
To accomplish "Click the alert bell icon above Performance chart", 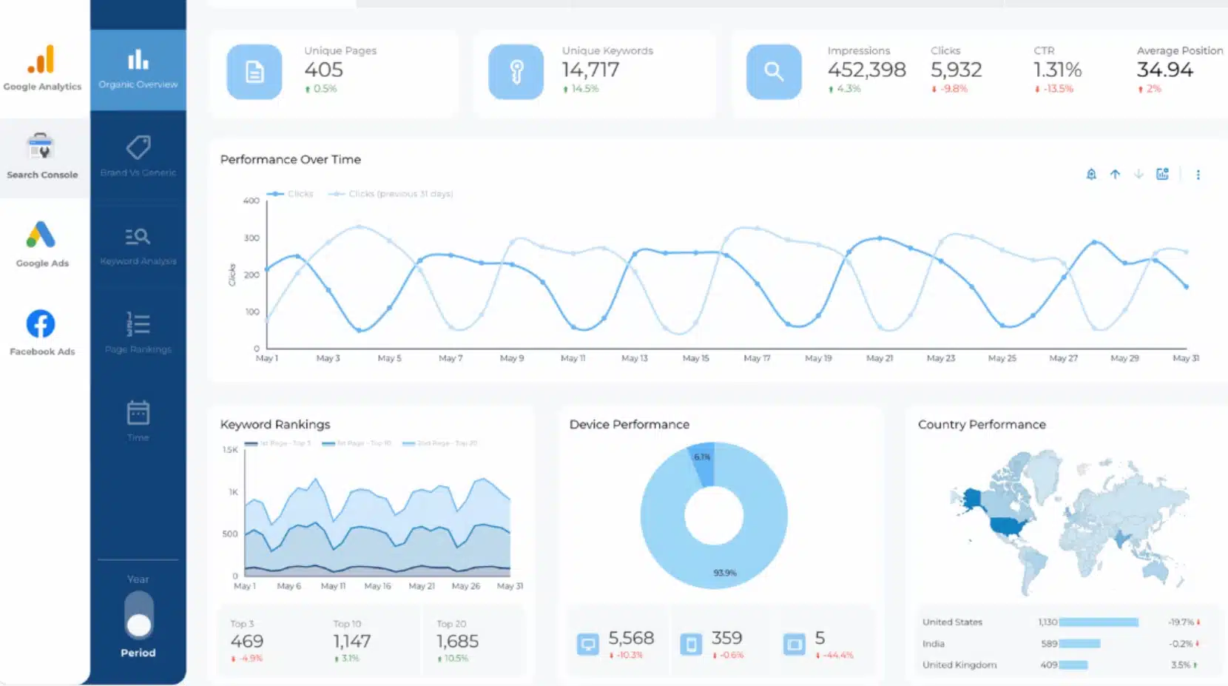I will (x=1090, y=175).
